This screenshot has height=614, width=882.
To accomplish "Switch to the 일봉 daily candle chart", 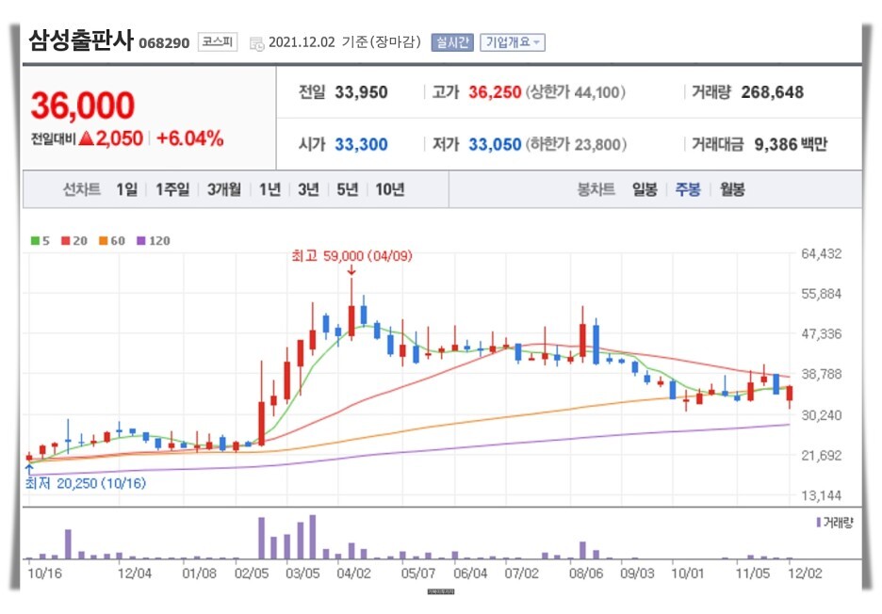I will pos(645,189).
